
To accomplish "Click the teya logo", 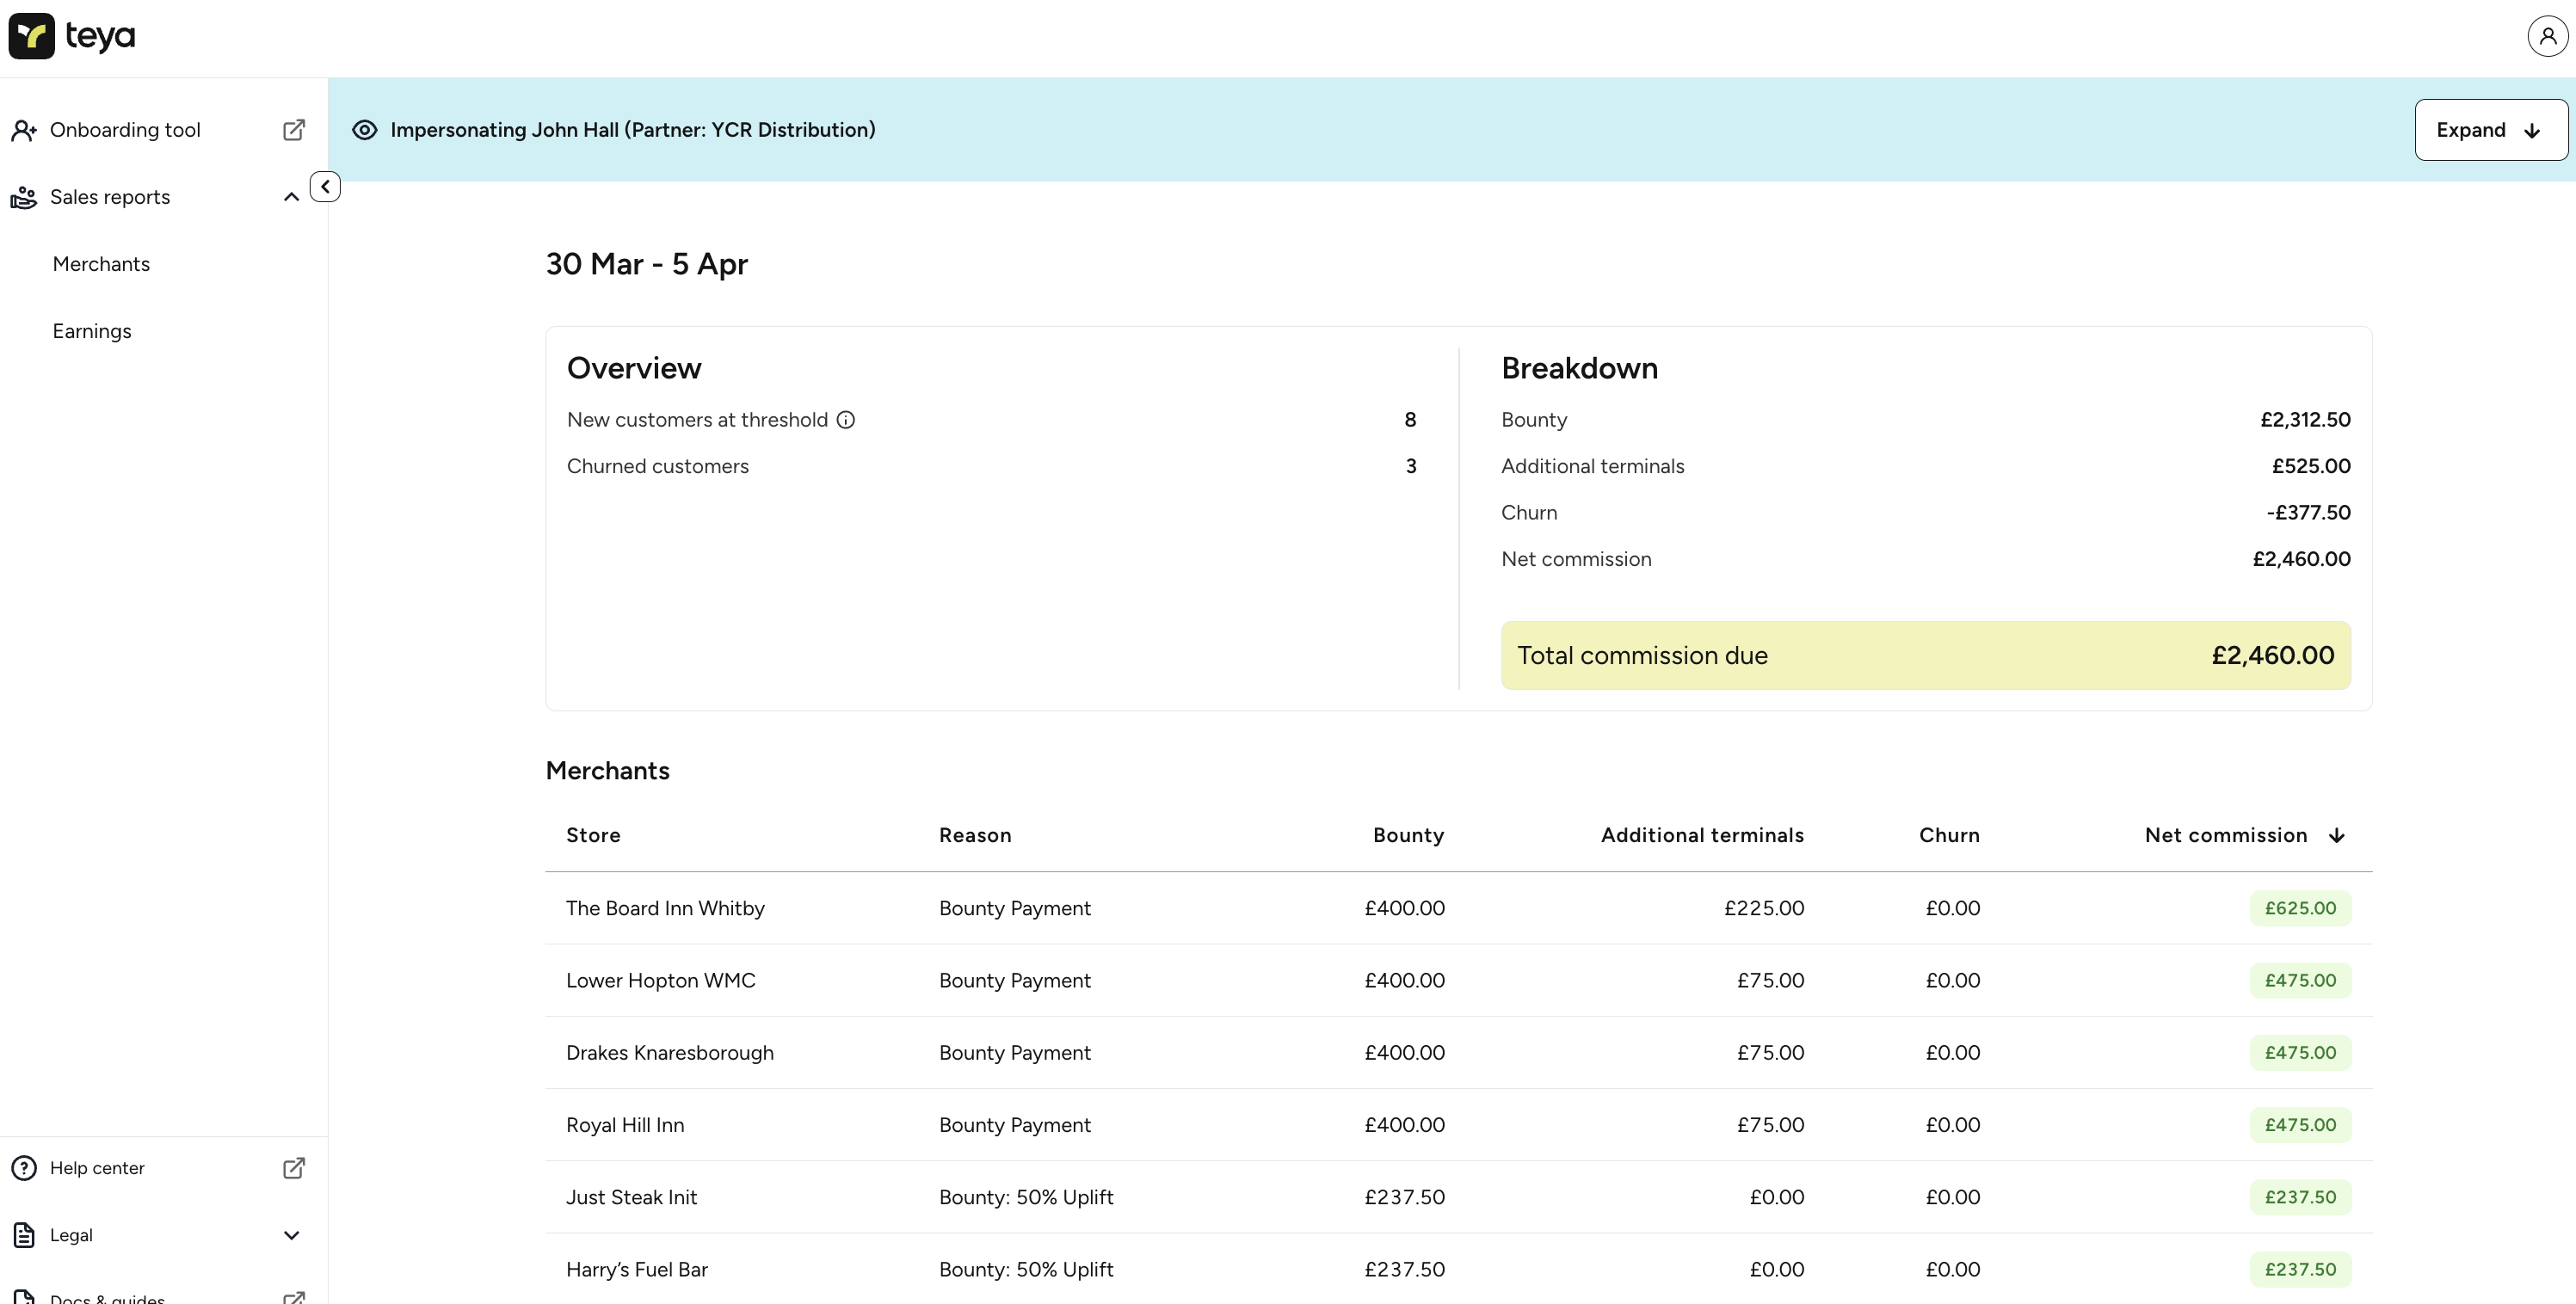I will pos(71,36).
